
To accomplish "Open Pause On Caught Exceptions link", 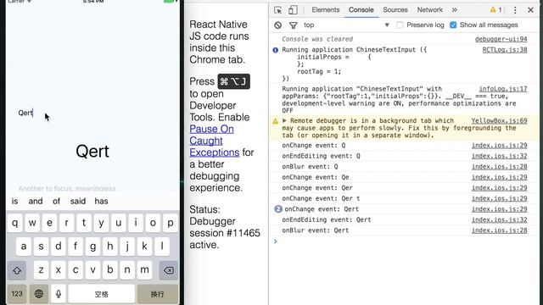I will point(214,141).
